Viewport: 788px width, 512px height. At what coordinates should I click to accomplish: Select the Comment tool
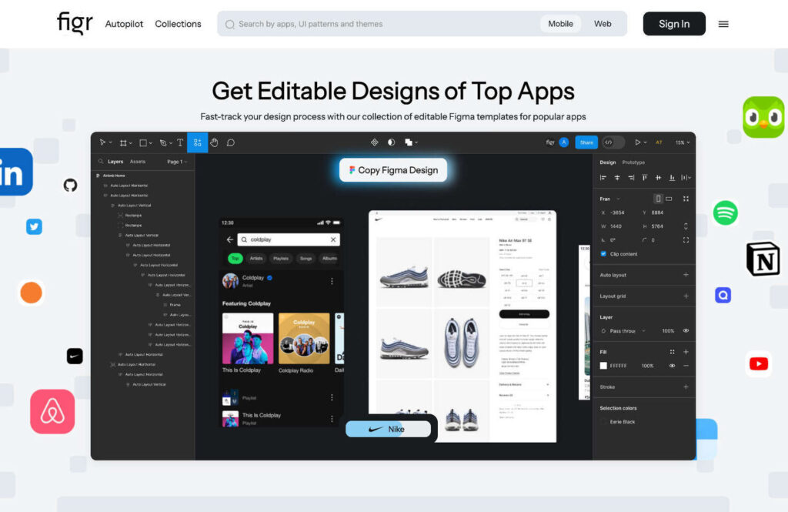231,143
